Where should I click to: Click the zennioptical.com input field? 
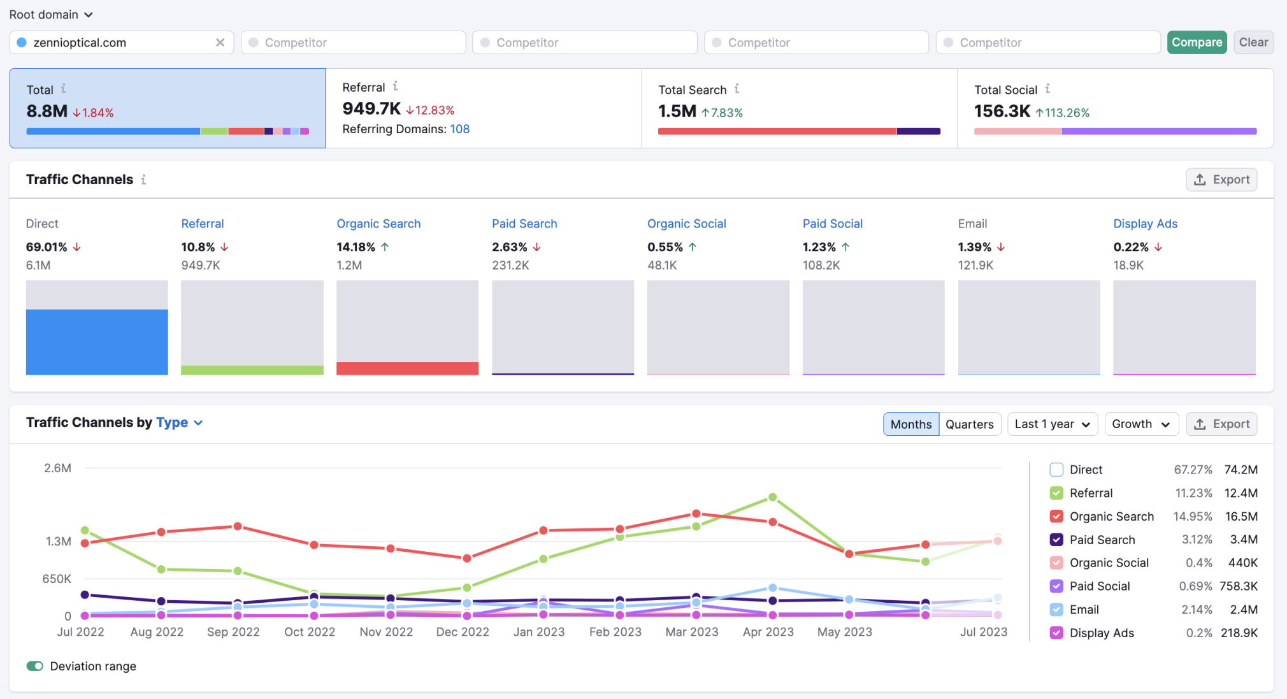pos(120,41)
